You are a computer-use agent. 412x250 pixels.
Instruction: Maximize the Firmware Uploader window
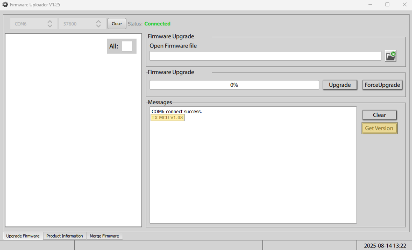point(387,4)
